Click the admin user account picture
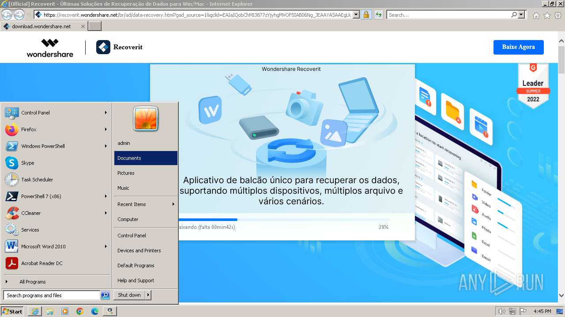The image size is (565, 317). click(146, 119)
